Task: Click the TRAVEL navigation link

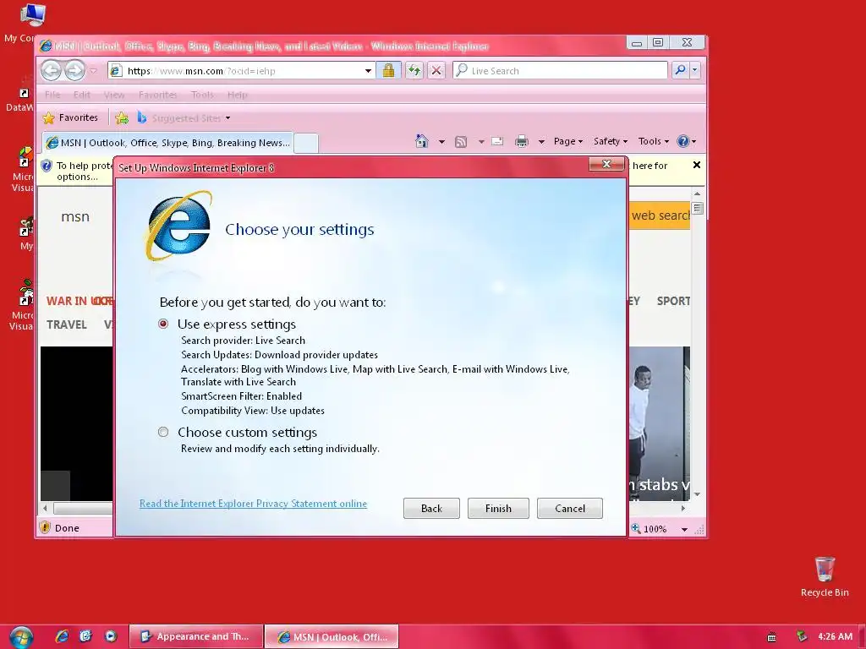Action: click(x=66, y=324)
